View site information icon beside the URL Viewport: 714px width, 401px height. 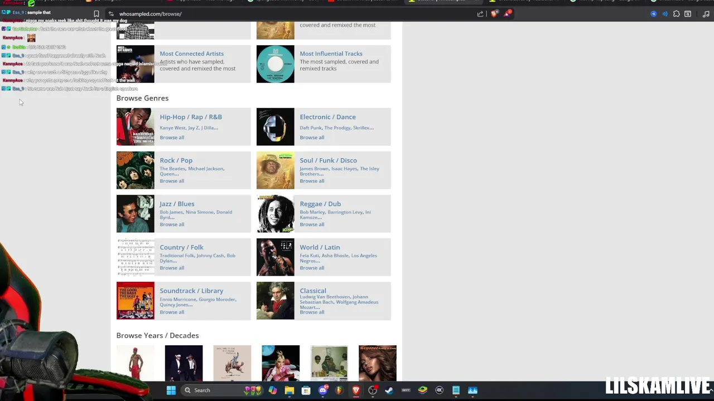pos(111,13)
